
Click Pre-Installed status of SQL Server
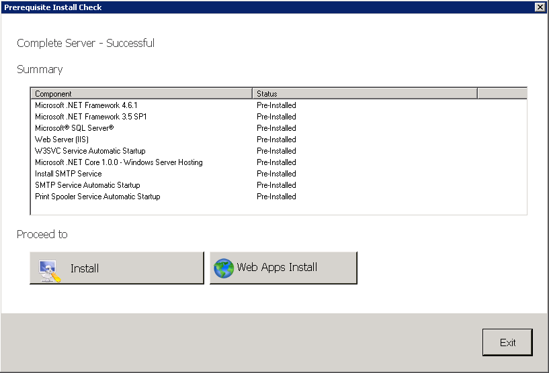click(276, 128)
